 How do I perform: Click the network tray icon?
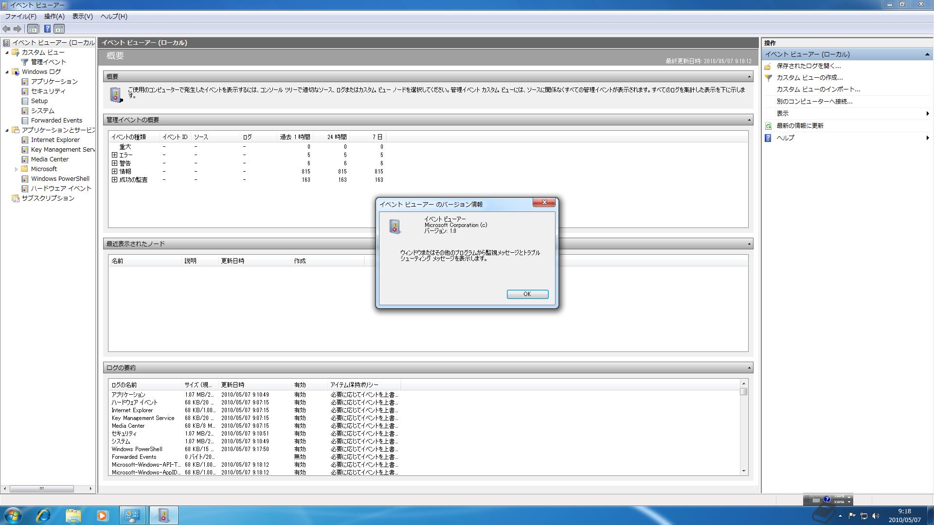click(x=864, y=516)
